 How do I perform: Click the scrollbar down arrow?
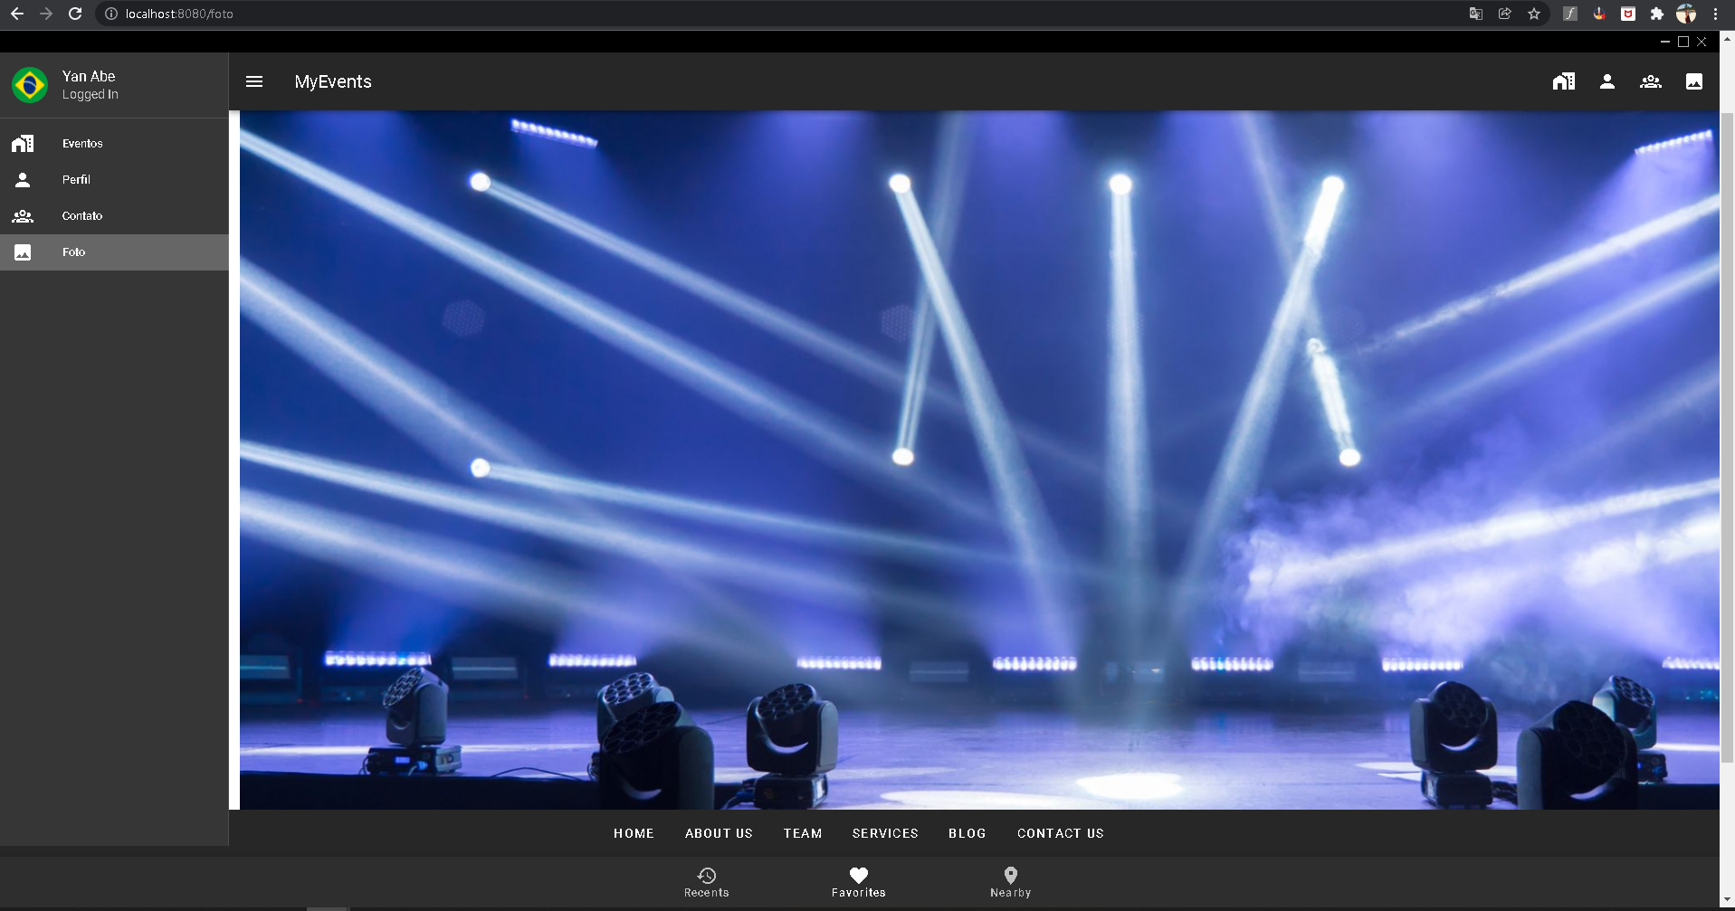point(1727,899)
